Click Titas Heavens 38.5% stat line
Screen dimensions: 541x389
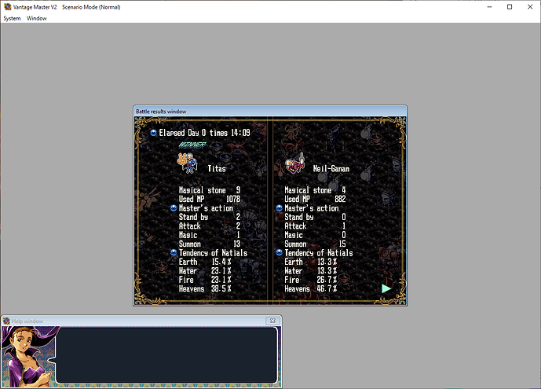pyautogui.click(x=205, y=288)
